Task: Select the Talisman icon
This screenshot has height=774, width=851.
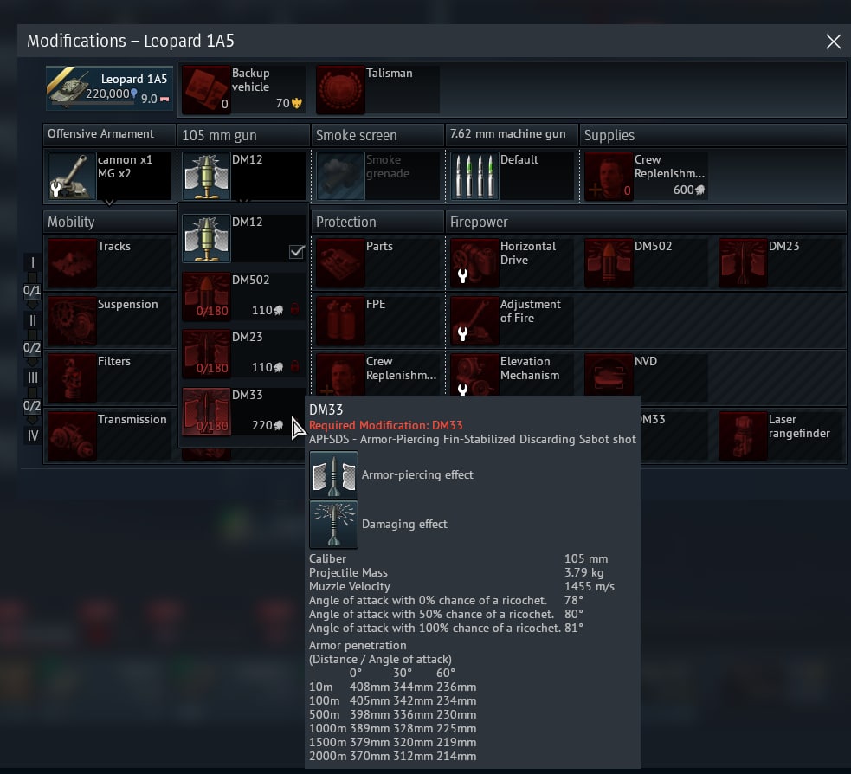Action: (x=340, y=89)
